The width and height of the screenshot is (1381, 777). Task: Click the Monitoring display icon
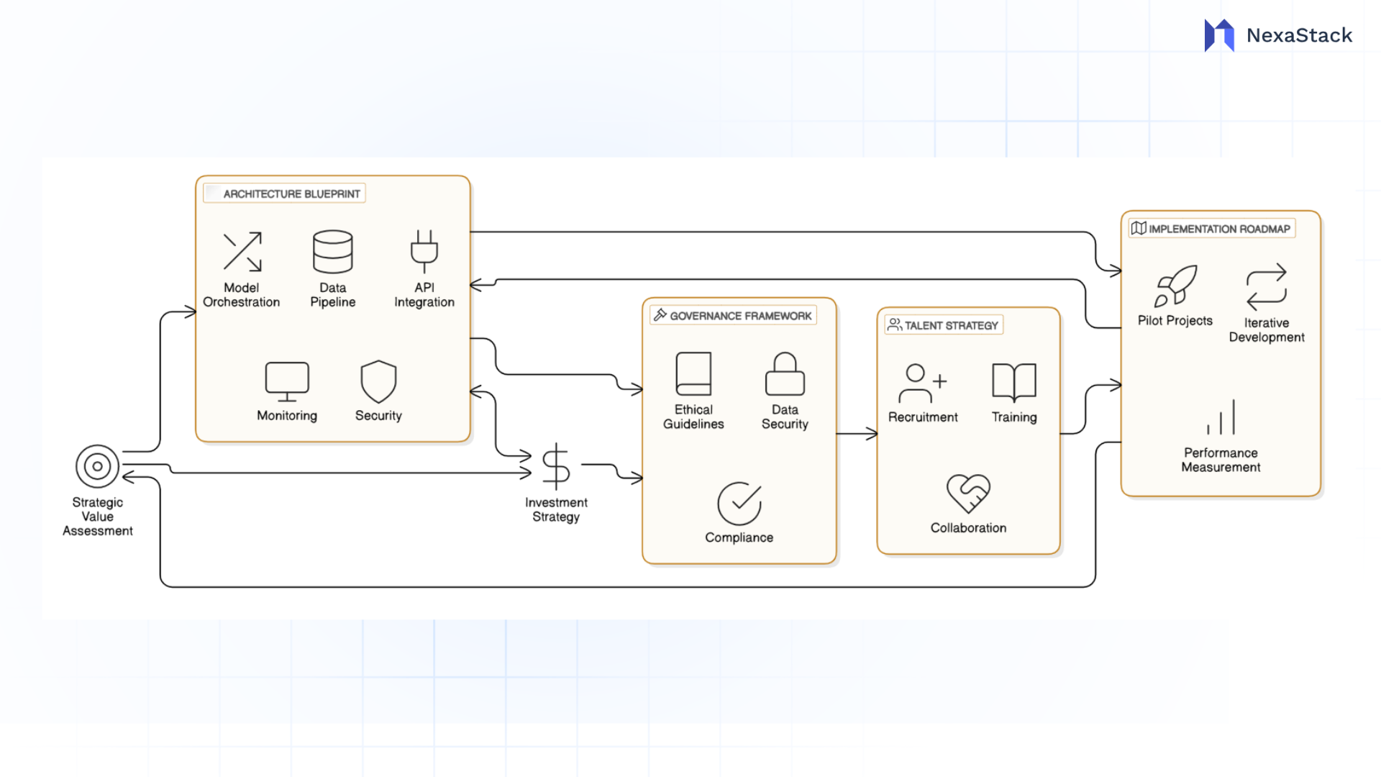click(x=286, y=382)
